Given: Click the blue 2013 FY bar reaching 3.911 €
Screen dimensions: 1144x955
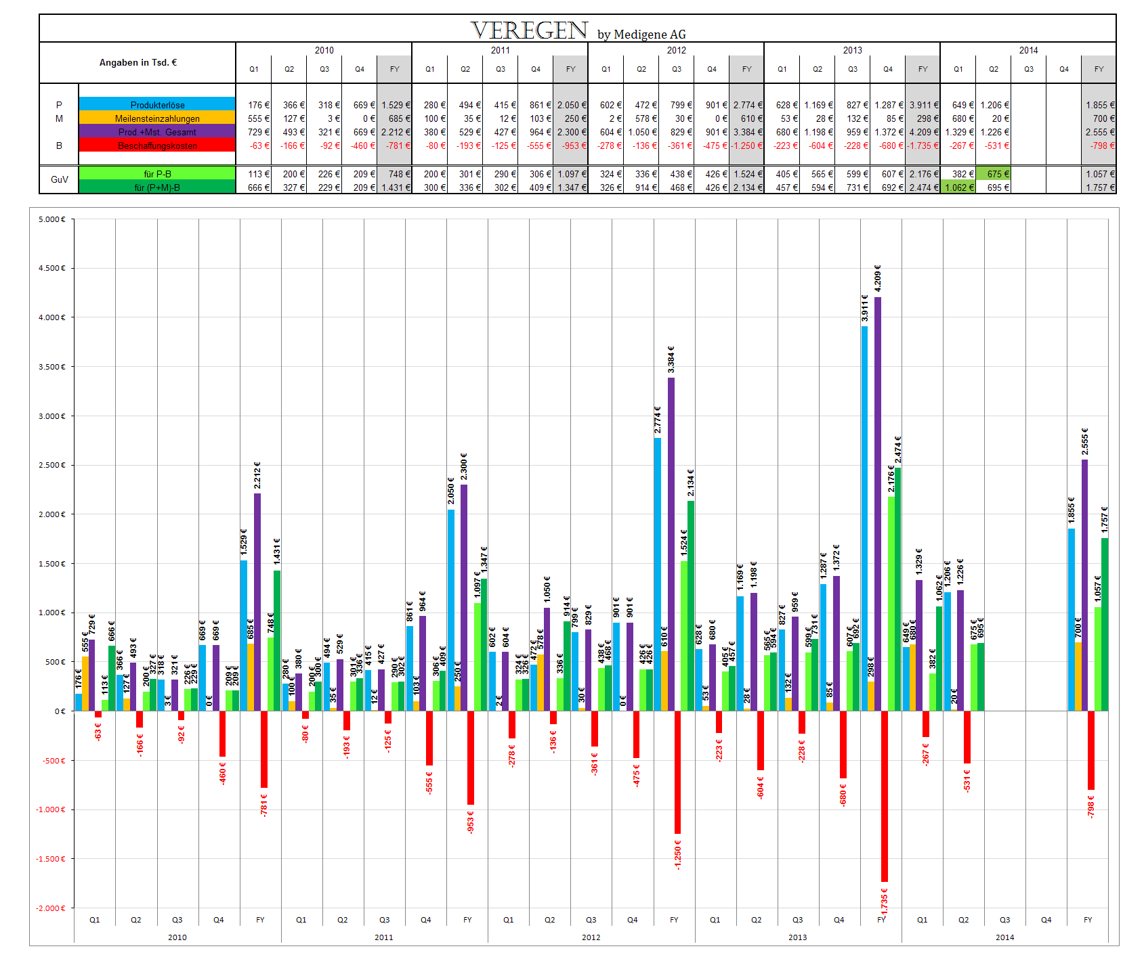Looking at the screenshot, I should tap(865, 518).
